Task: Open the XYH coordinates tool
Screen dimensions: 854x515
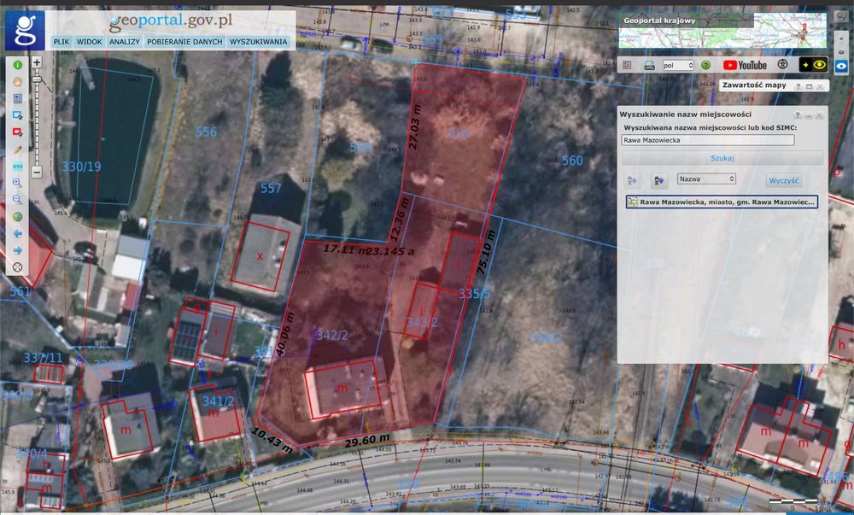Action: pyautogui.click(x=17, y=166)
